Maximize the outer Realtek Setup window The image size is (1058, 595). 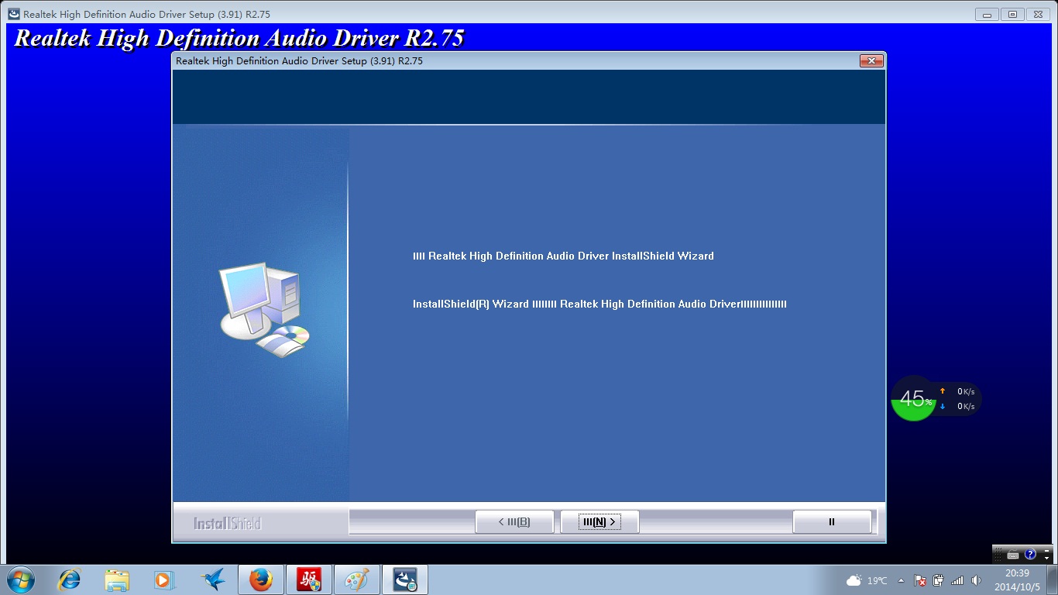(1012, 14)
